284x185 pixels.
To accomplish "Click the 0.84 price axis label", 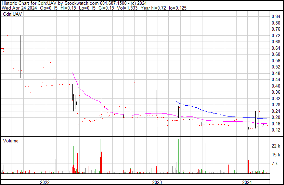I will (x=276, y=17).
